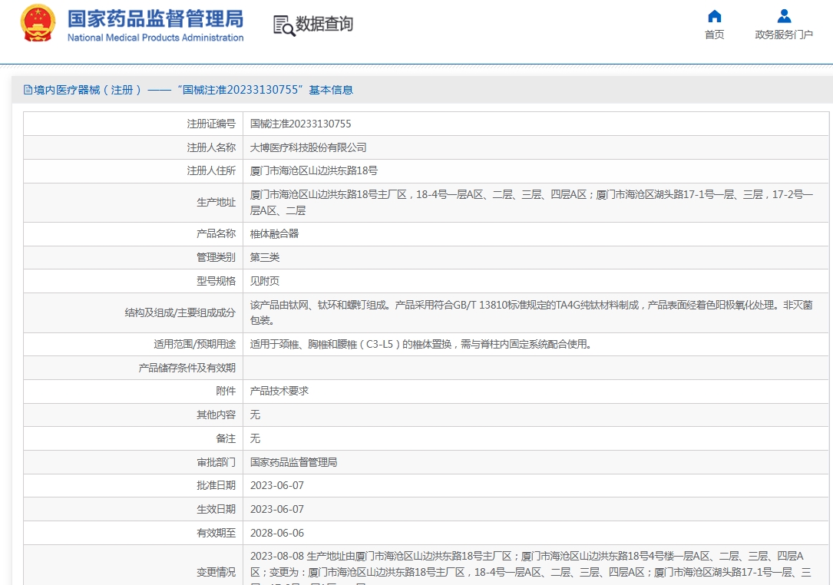Click the 产品储存条件及有效期 label
Screen dimensions: 833x585
point(187,368)
